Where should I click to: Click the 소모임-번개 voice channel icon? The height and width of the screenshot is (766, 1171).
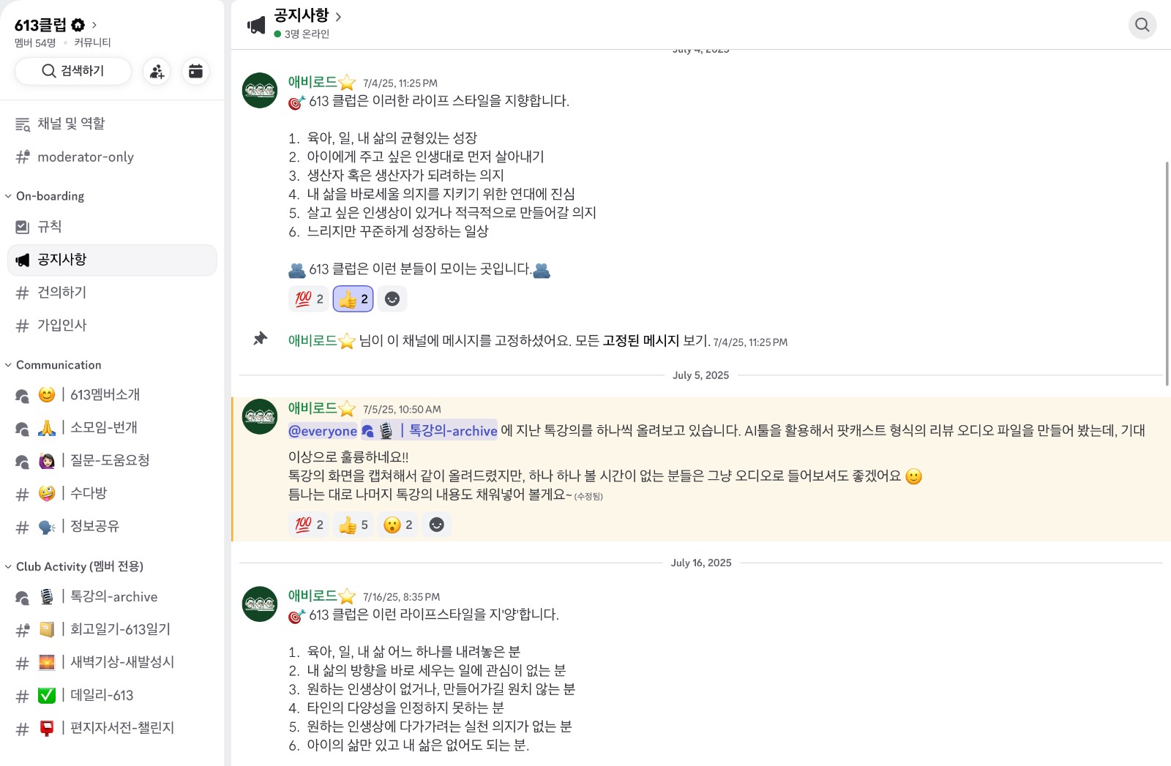point(21,427)
